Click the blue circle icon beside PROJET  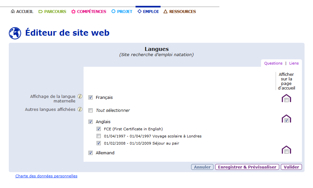point(113,11)
